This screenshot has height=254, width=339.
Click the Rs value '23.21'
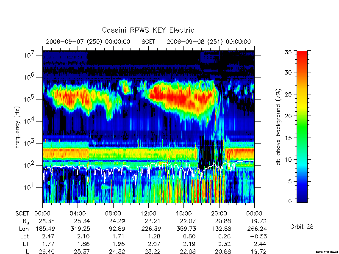coord(153,221)
